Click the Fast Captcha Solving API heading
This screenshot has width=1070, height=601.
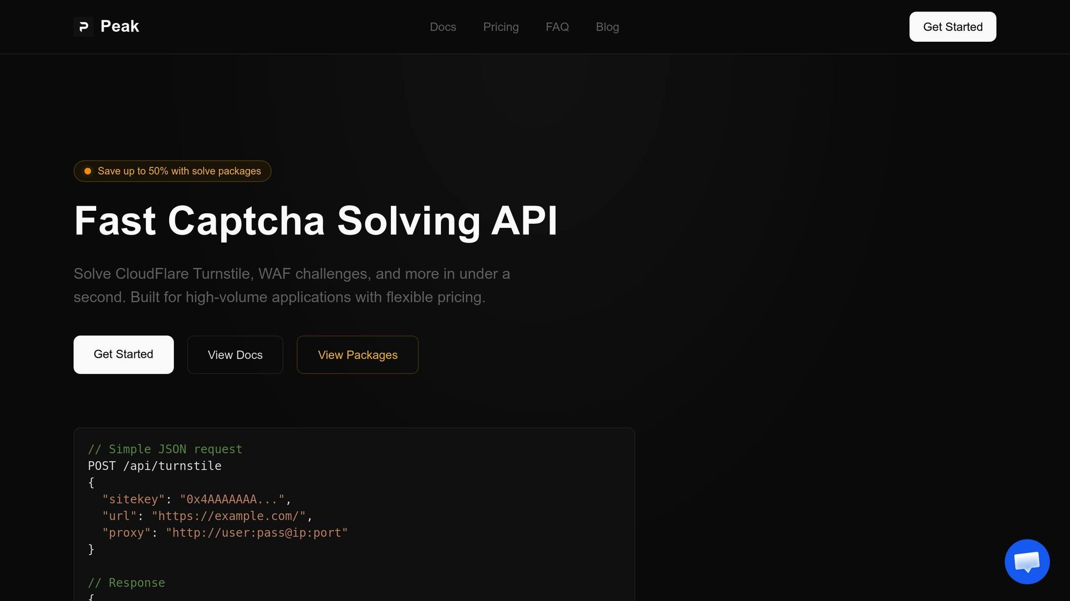point(316,221)
